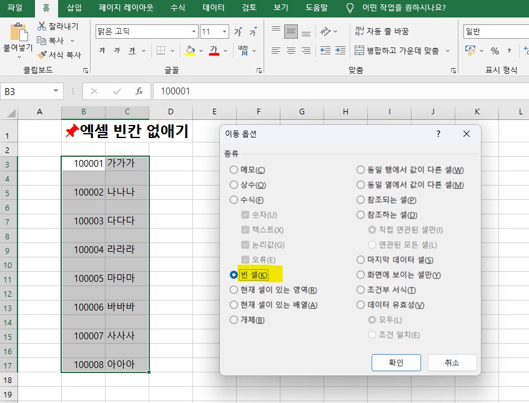
Task: Increase indent
Action: 340,51
